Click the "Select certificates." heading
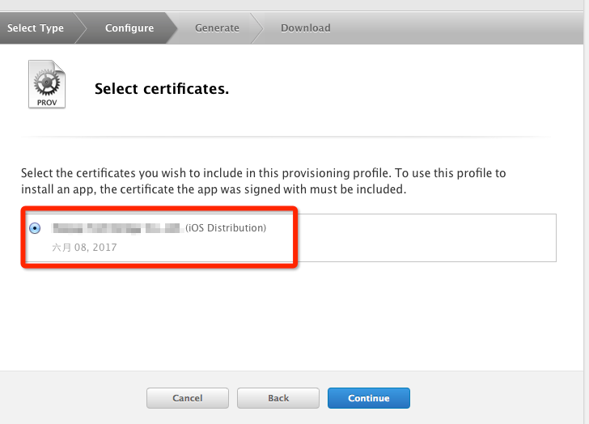The width and height of the screenshot is (589, 424). (x=162, y=89)
